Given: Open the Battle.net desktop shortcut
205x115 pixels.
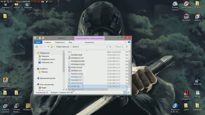Looking at the screenshot, I should 198,81.
